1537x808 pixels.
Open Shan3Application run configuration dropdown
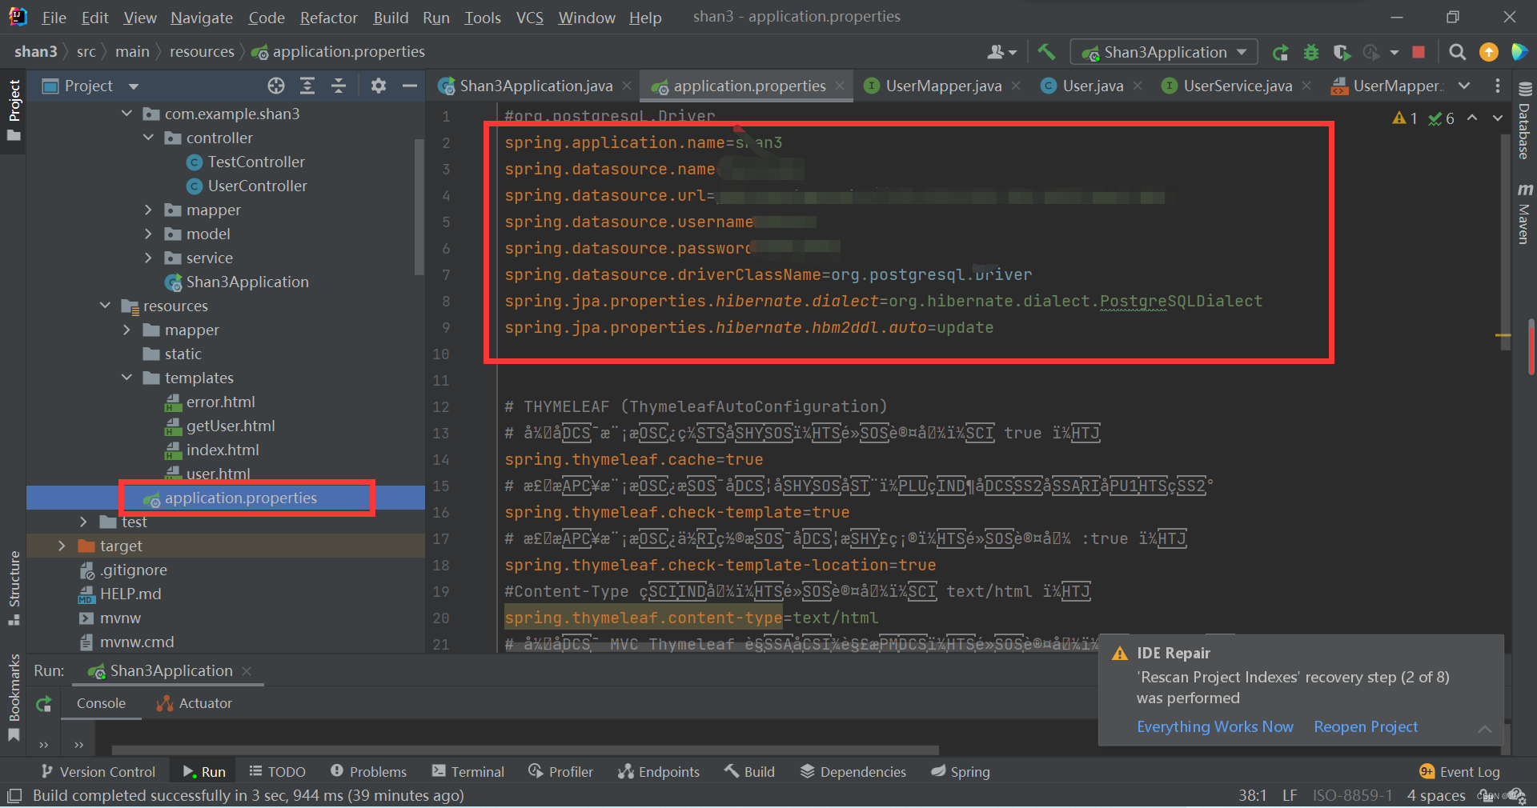[1164, 52]
